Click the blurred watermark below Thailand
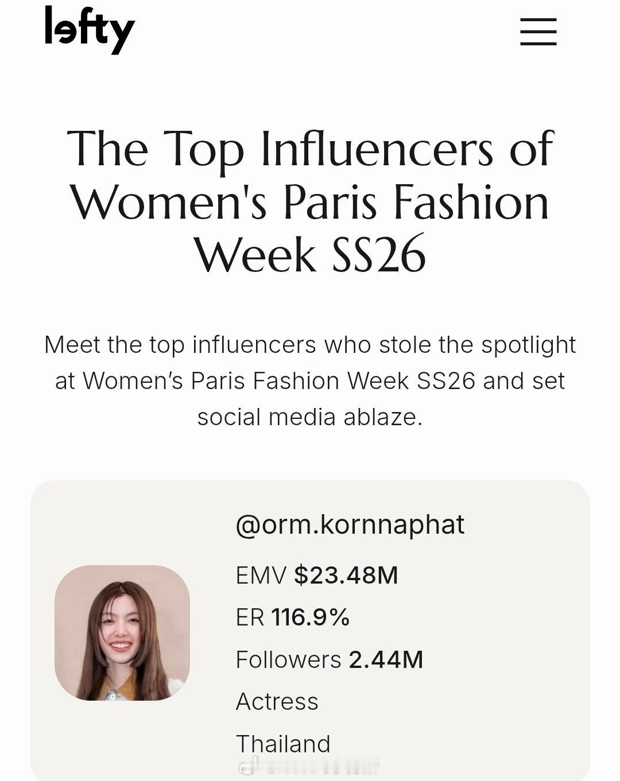The image size is (620, 781). pyautogui.click(x=309, y=766)
